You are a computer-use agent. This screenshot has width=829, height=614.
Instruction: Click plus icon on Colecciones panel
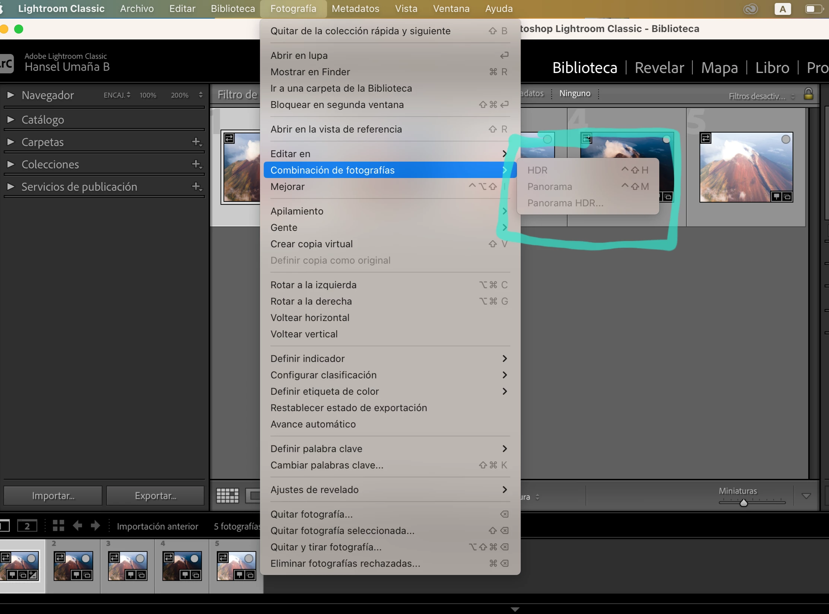[196, 164]
